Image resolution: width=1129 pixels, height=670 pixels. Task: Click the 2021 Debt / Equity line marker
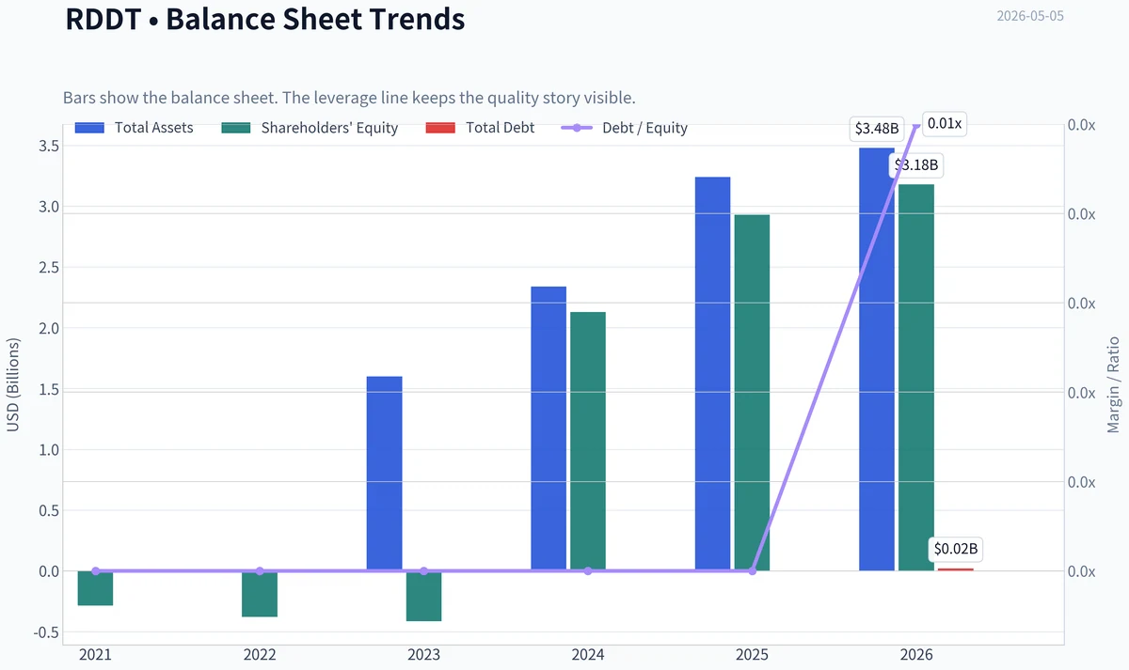[x=95, y=571]
